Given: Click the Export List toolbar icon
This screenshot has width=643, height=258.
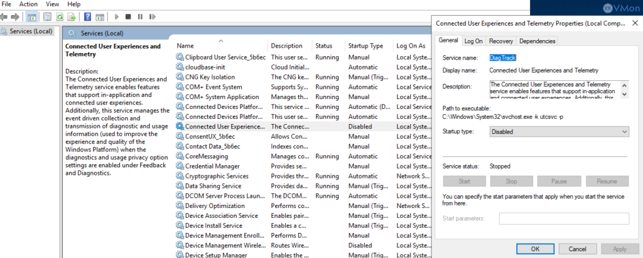Looking at the screenshot, I should [72, 16].
